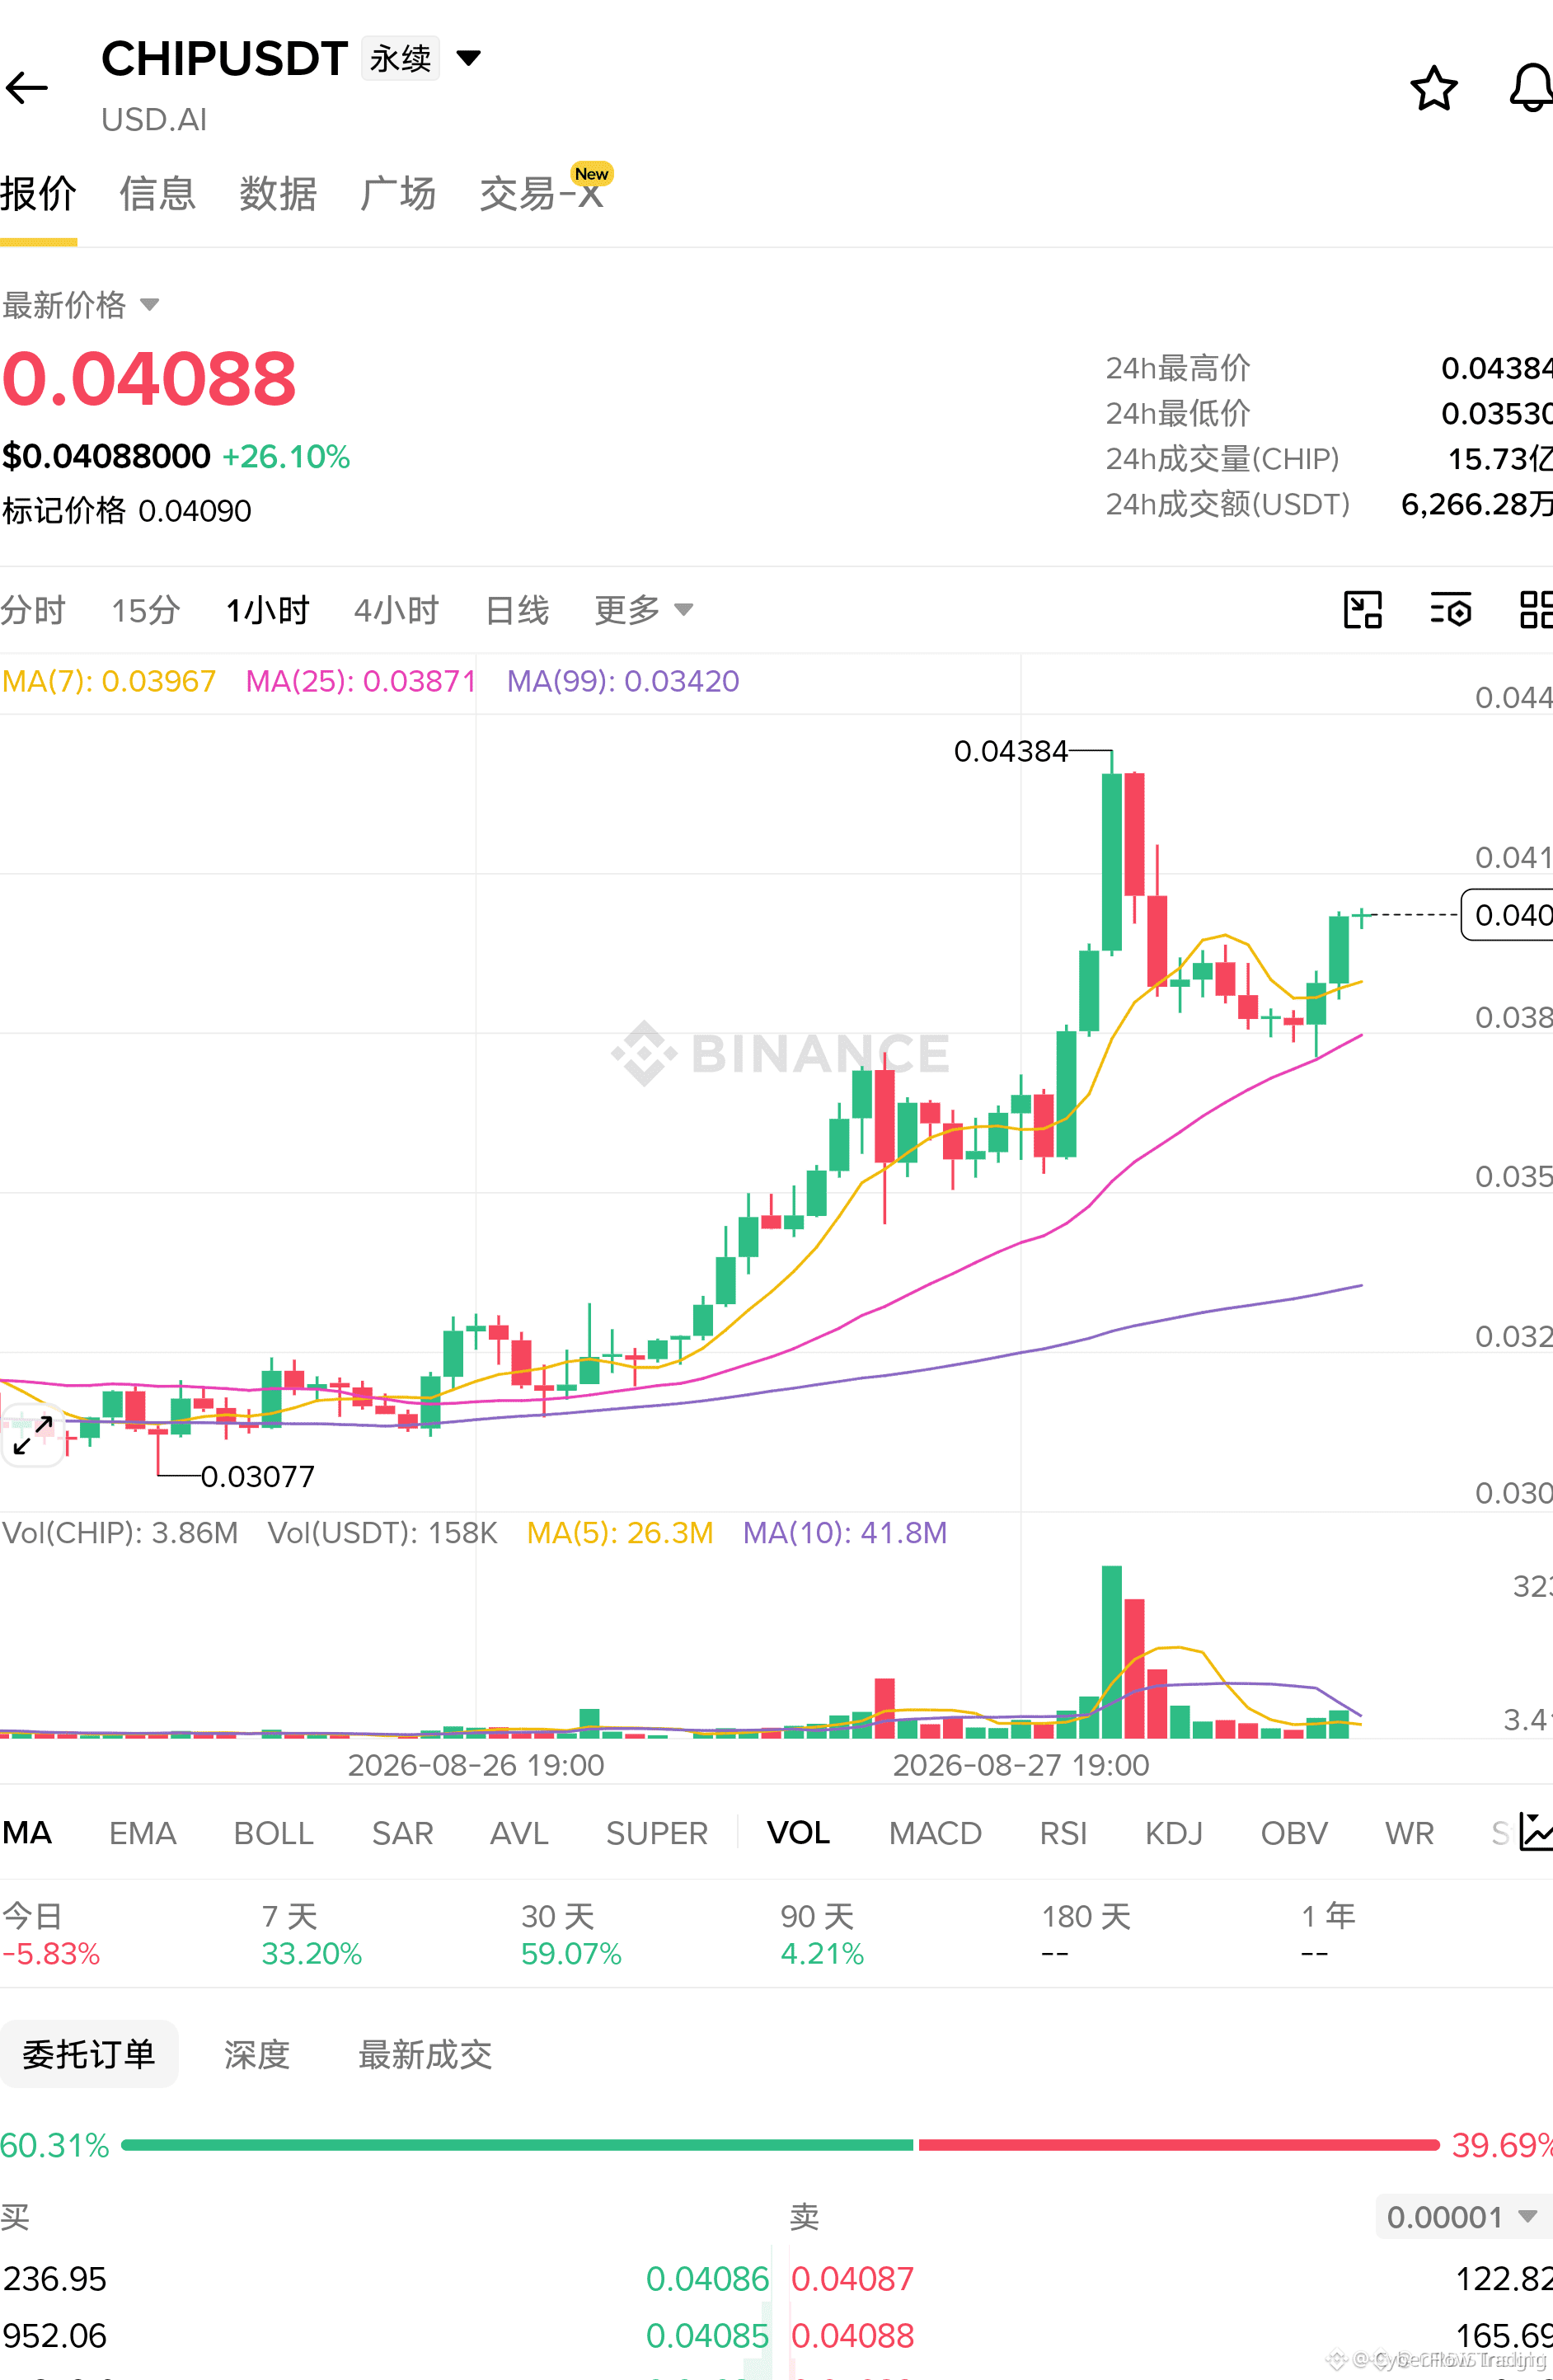The image size is (1553, 2380).
Task: Switch to the 广场 tab
Action: click(398, 194)
